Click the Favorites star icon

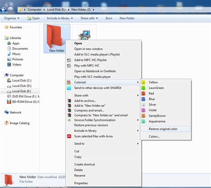(7, 27)
